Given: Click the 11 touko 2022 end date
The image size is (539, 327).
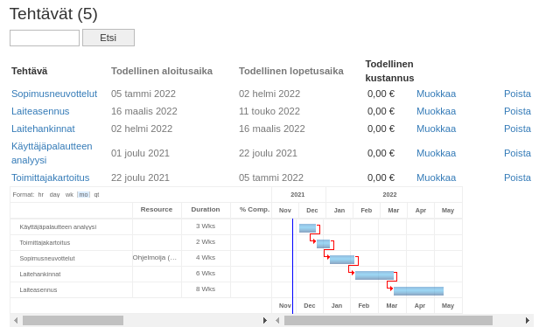Looking at the screenshot, I should 269,111.
